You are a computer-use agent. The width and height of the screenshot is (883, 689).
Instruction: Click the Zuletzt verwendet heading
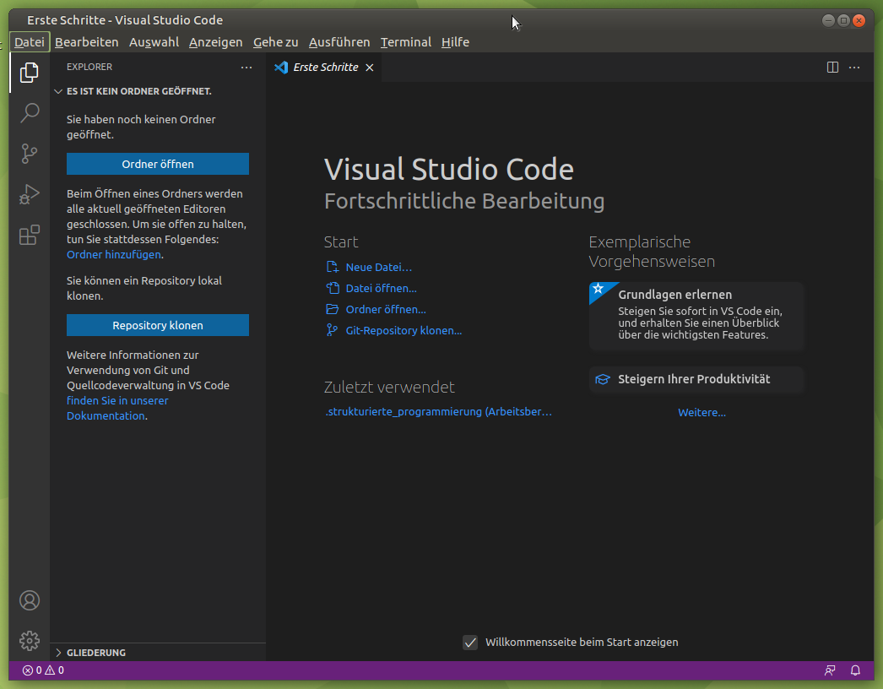pyautogui.click(x=389, y=387)
